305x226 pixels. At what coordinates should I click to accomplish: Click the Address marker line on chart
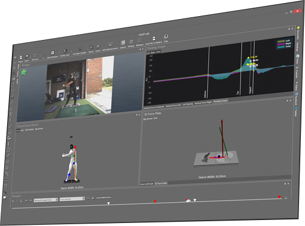pos(208,73)
